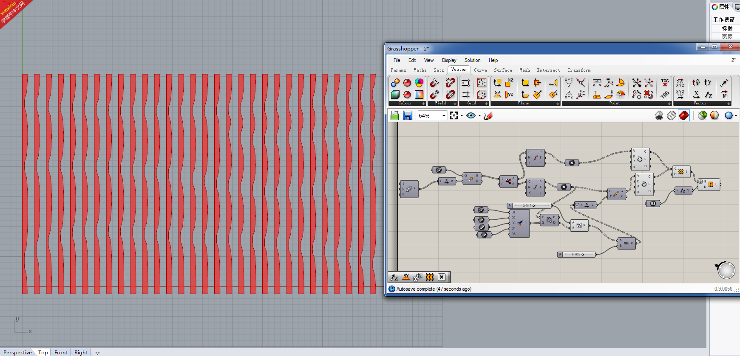Click the tilted TAG text icon in Point panel
Viewport: 740px width, 356px height.
(x=665, y=94)
